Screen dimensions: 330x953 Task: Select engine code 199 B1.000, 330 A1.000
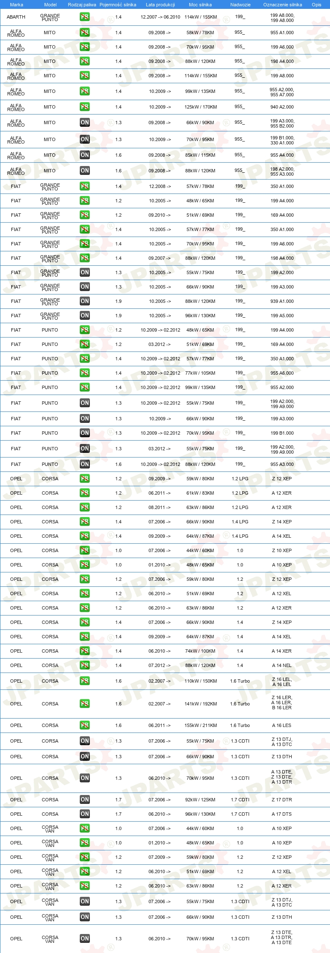pos(282,140)
